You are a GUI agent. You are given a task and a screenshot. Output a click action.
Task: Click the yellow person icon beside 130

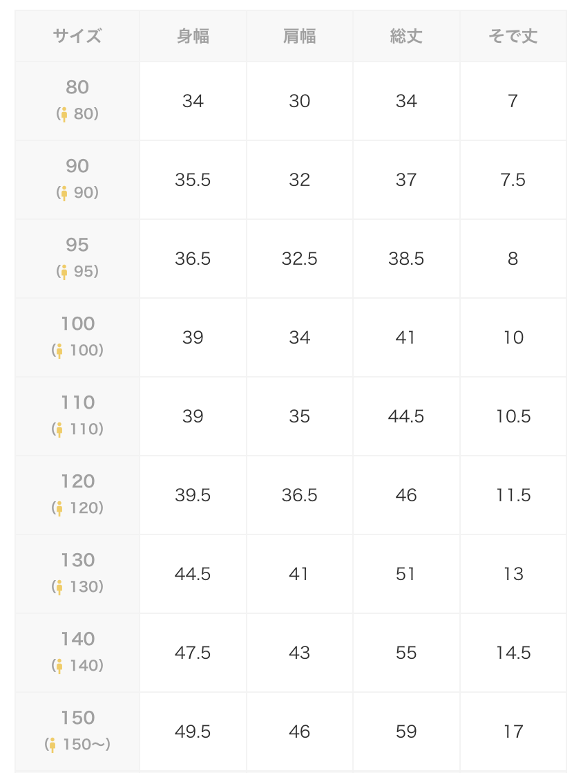(59, 588)
